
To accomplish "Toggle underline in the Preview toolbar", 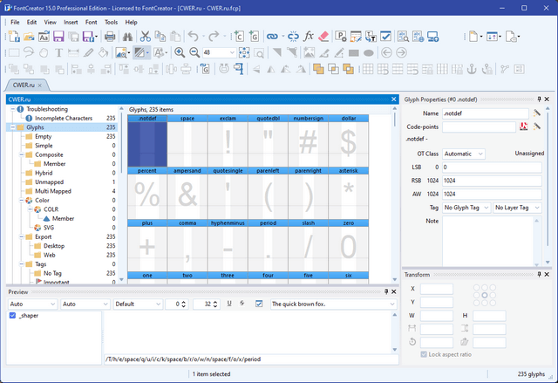I will 229,304.
